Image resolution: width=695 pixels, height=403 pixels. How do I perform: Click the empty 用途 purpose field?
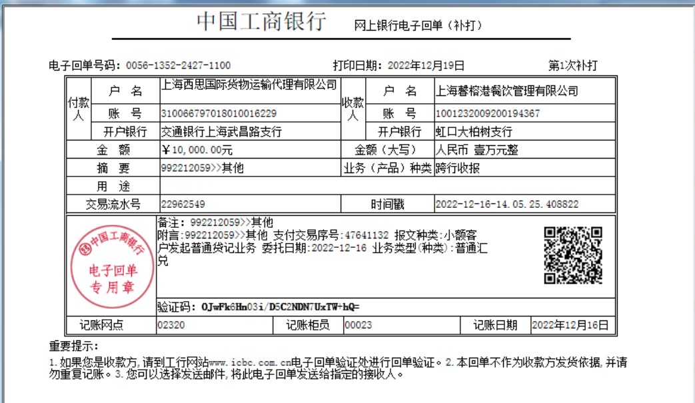386,186
